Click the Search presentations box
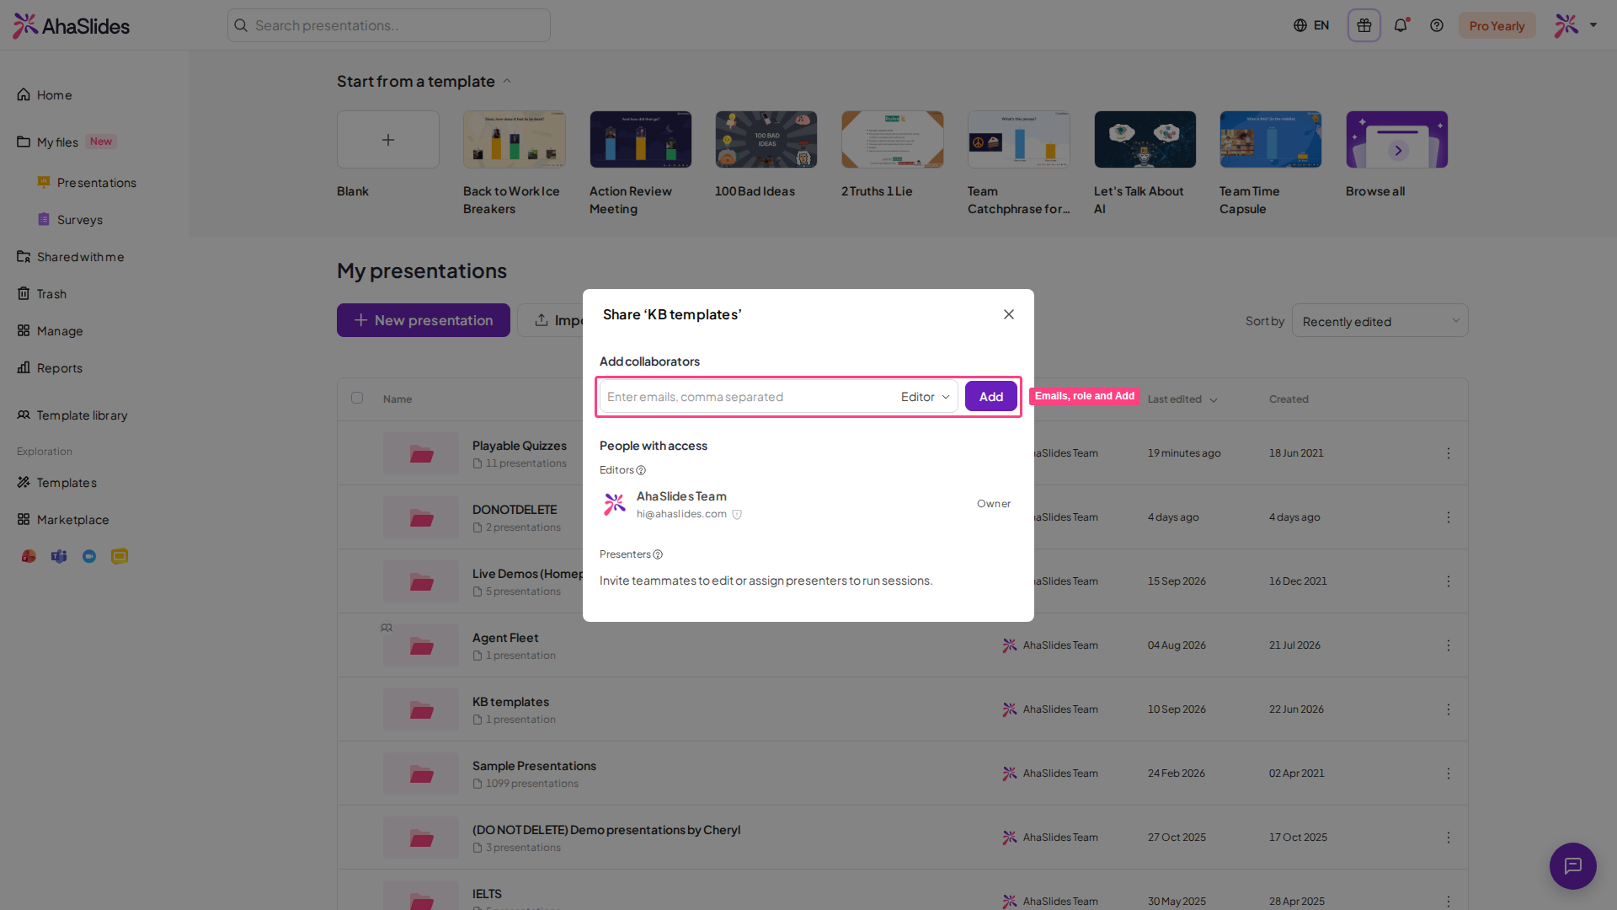 [x=389, y=25]
